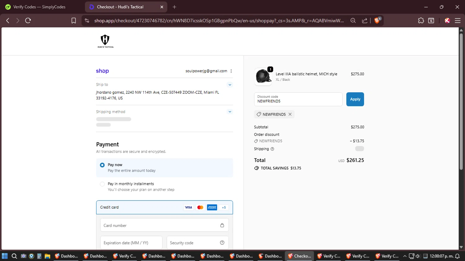The width and height of the screenshot is (465, 261).
Task: Click the helmet product thumbnail
Action: point(263,76)
